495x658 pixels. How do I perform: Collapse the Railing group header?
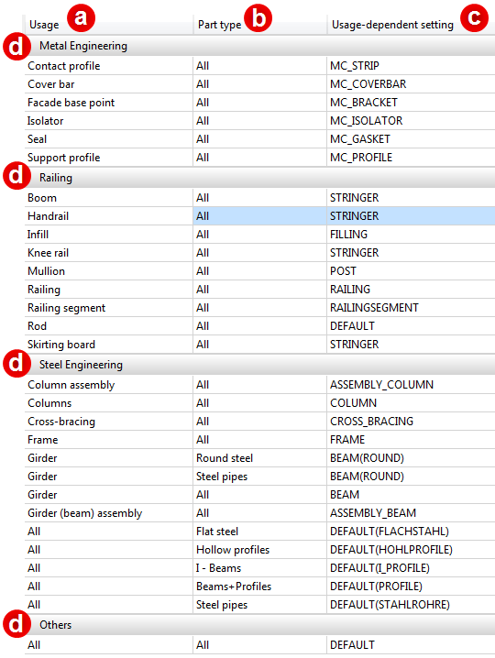260,178
